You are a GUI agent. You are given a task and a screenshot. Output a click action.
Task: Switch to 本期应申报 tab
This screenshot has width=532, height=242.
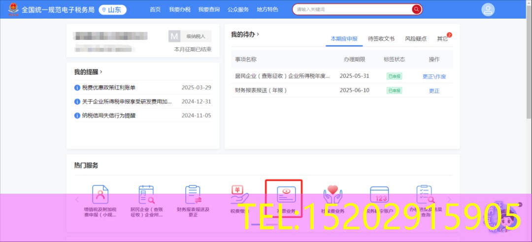point(344,39)
